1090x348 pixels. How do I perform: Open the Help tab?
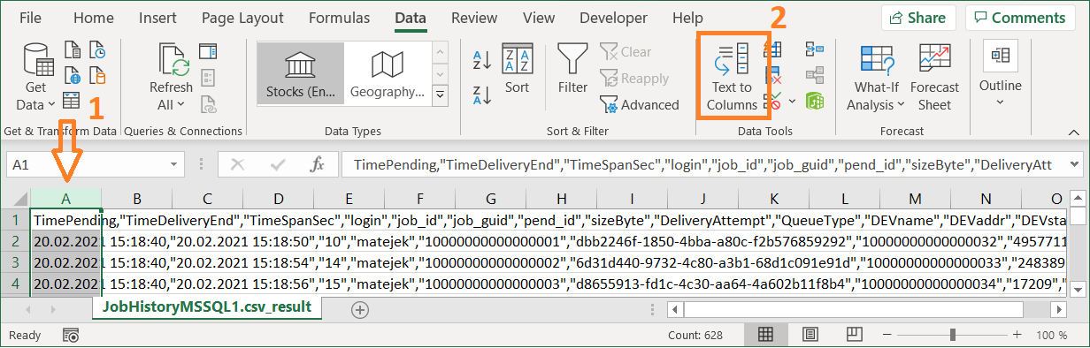687,18
